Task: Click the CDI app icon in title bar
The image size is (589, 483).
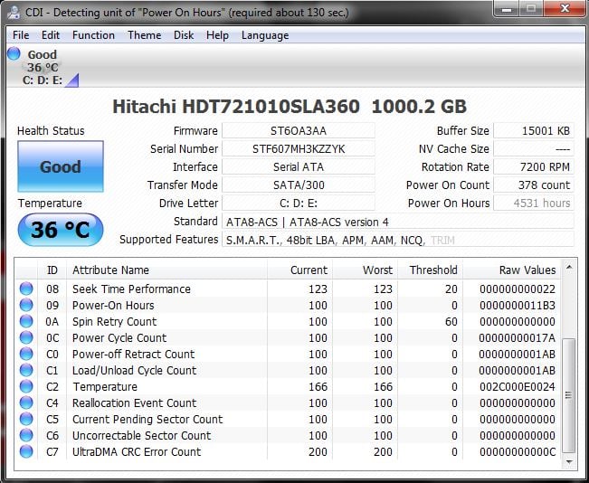Action: (14, 13)
